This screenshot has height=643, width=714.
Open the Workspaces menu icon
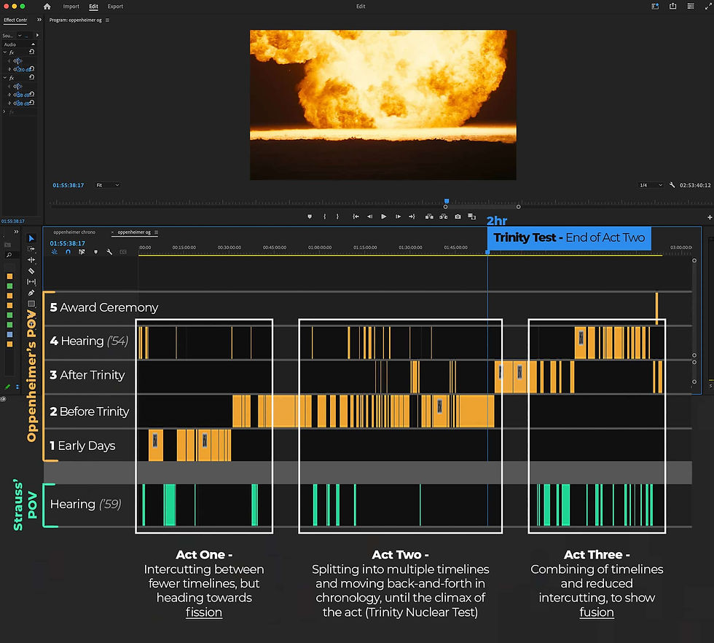click(655, 7)
